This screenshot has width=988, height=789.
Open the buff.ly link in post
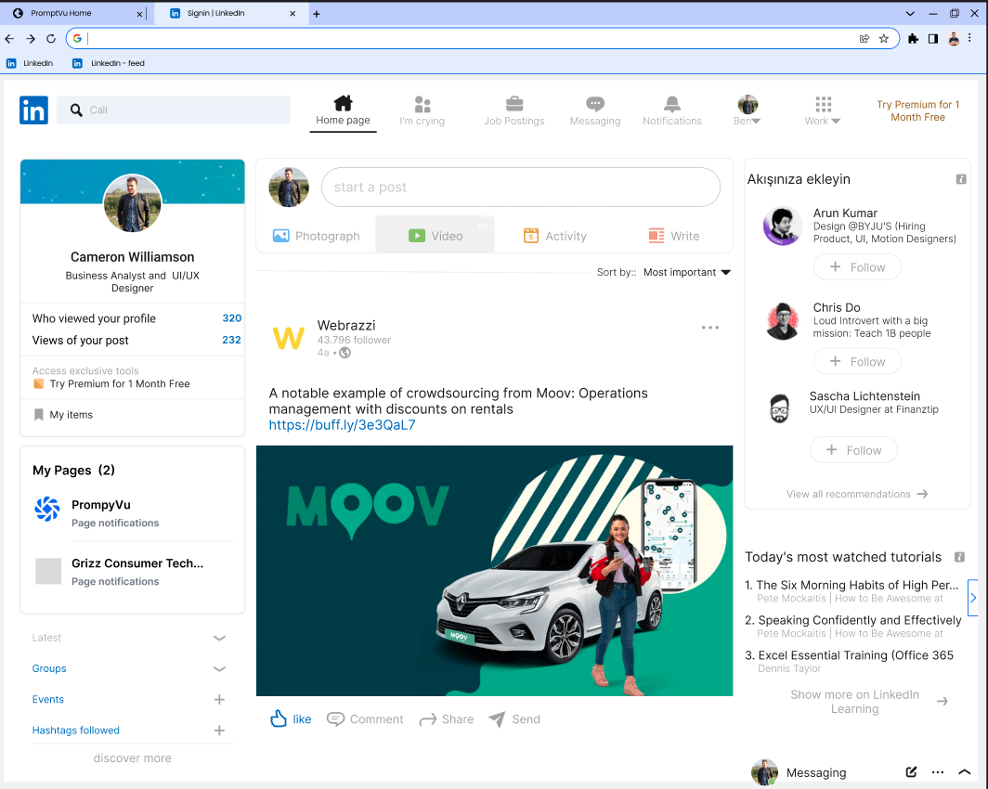click(342, 425)
